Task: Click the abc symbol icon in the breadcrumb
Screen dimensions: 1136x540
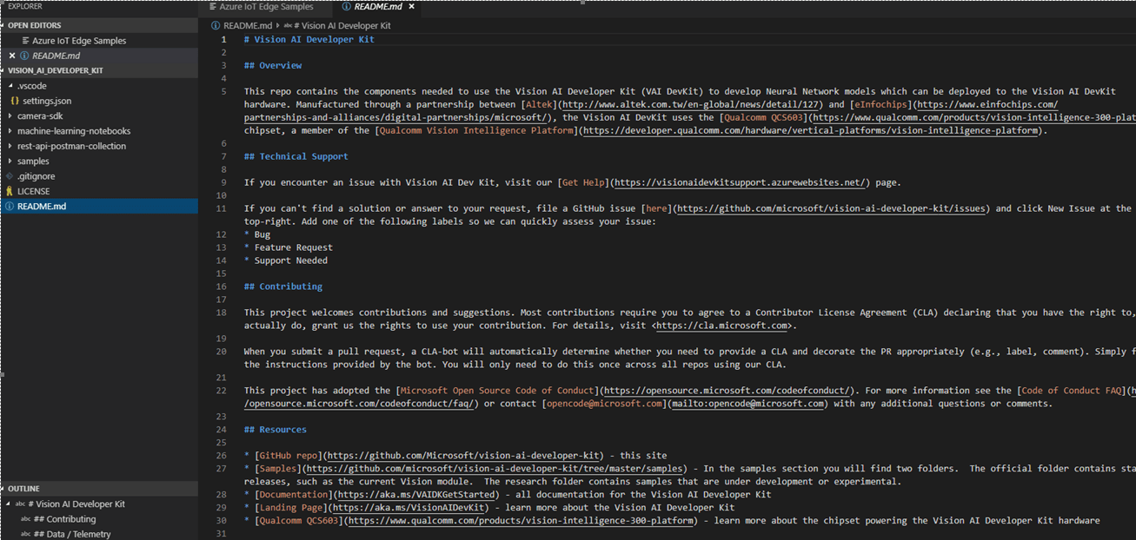Action: point(289,25)
